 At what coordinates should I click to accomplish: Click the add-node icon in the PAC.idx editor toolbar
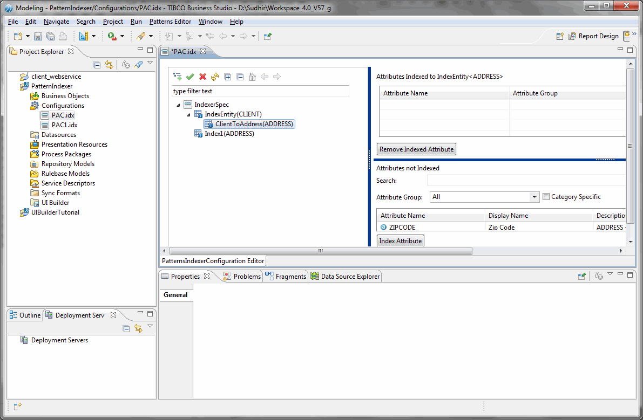[178, 77]
